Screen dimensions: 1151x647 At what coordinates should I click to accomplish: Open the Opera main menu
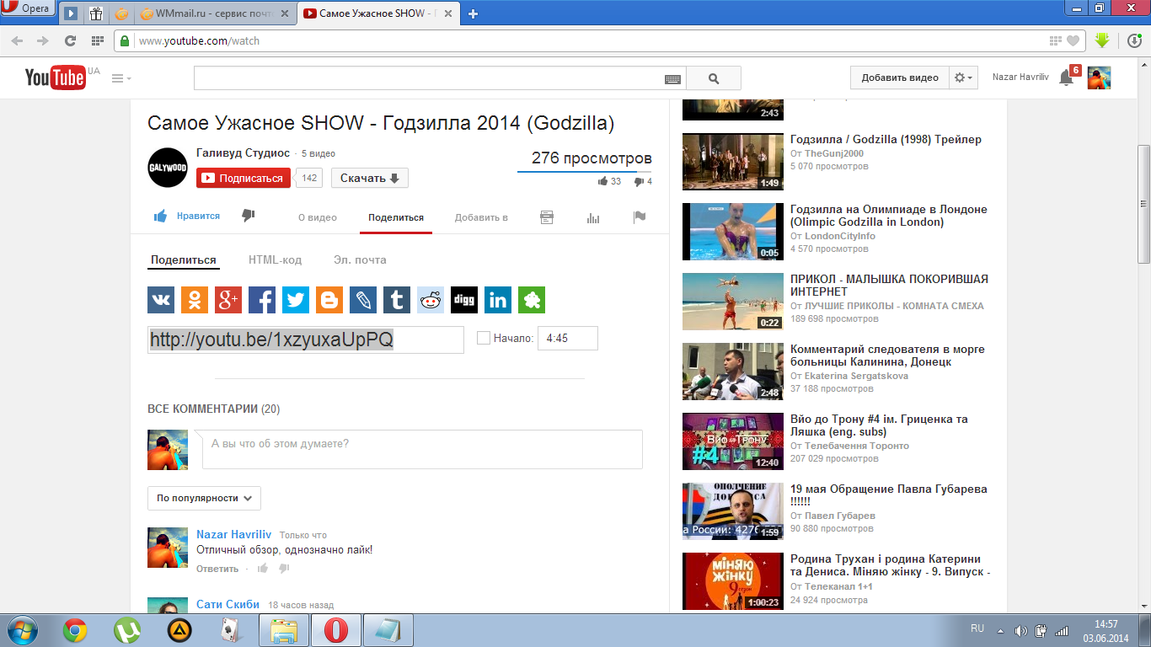coord(28,8)
